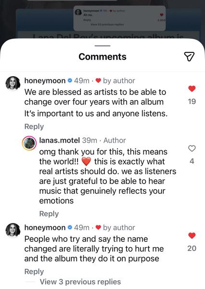Tap the verified badge on first honeymoon comment
Viewport: 205px width, 289px height.
pos(70,80)
